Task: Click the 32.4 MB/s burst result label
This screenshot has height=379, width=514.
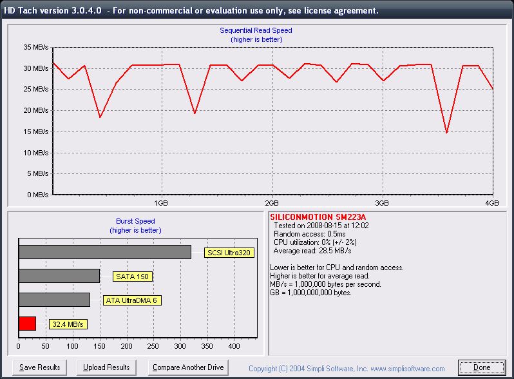Action: pos(68,324)
